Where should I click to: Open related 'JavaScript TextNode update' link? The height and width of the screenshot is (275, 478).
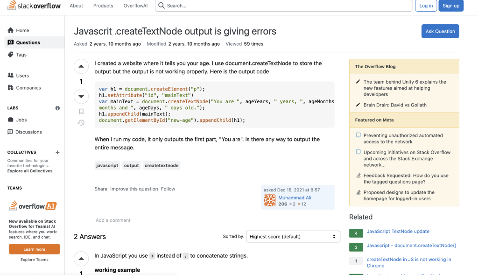tap(398, 232)
